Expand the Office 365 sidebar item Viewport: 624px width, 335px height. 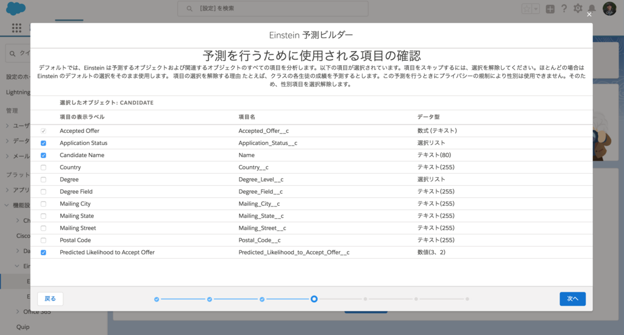click(x=18, y=311)
